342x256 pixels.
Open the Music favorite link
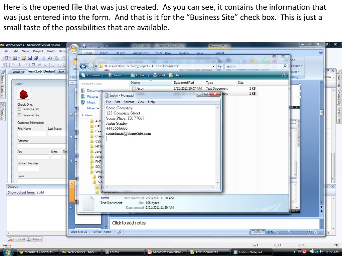click(89, 102)
